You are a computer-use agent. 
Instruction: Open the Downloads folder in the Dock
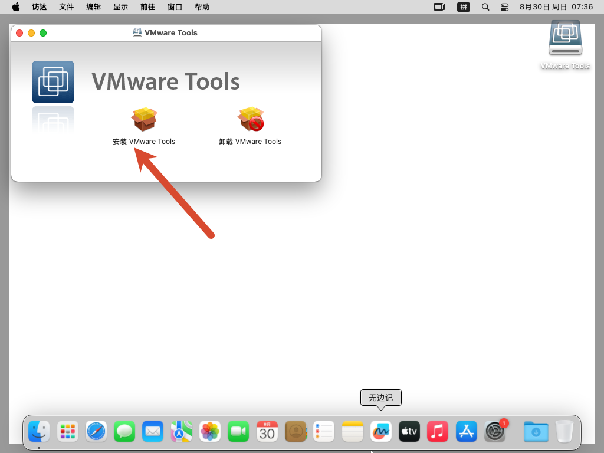(536, 431)
